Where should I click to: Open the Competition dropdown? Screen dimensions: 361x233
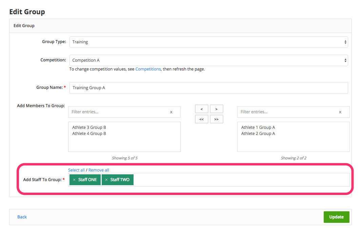(208, 60)
